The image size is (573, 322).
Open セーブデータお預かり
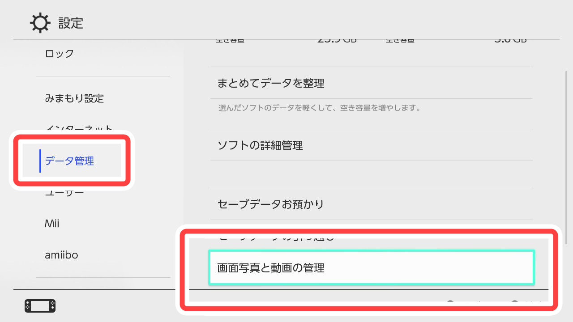pyautogui.click(x=270, y=204)
